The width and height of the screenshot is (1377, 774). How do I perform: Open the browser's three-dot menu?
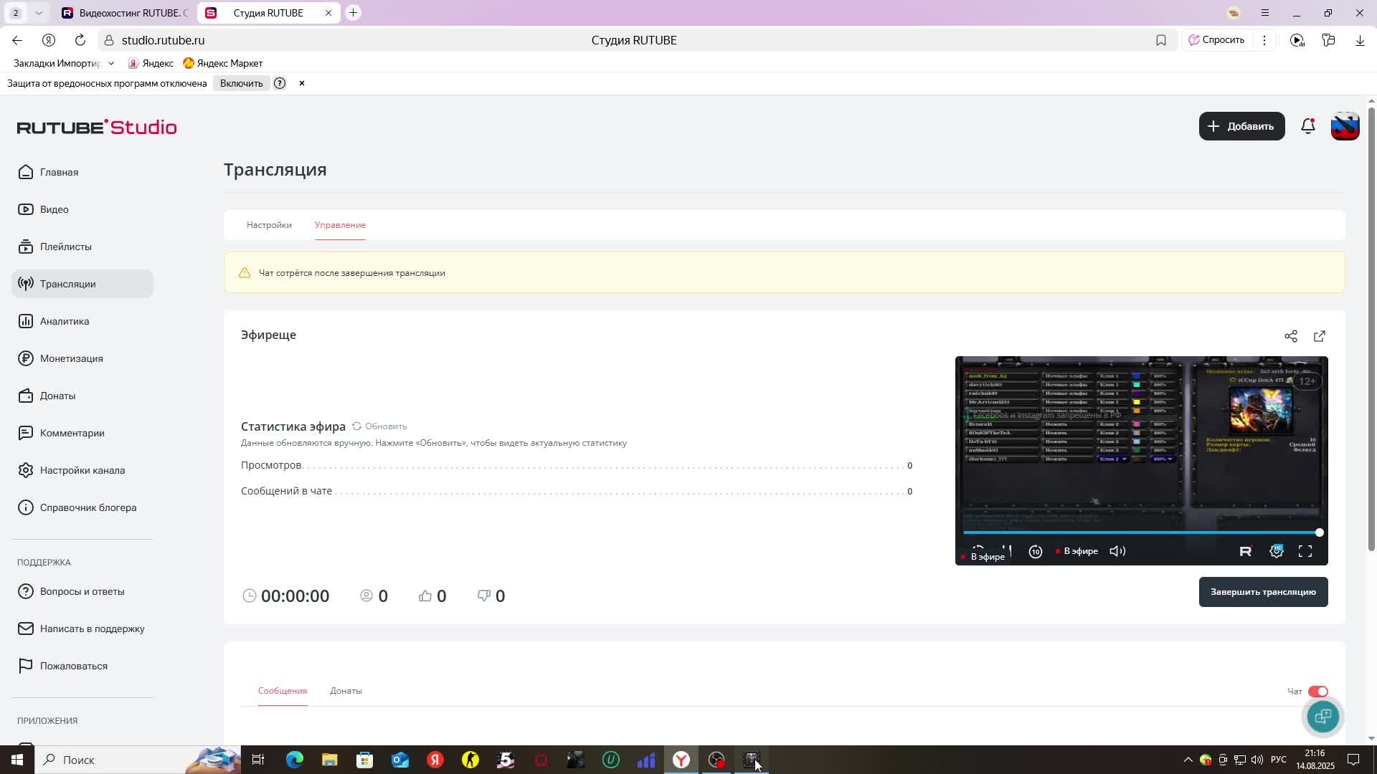click(x=1264, y=40)
